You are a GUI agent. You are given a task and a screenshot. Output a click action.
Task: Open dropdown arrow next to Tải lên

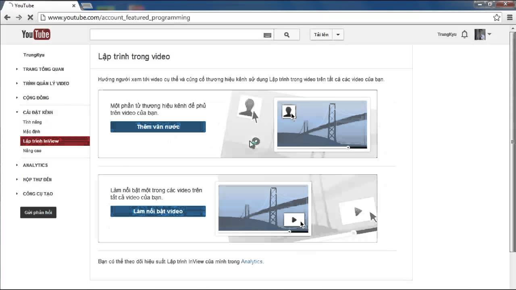(x=338, y=35)
